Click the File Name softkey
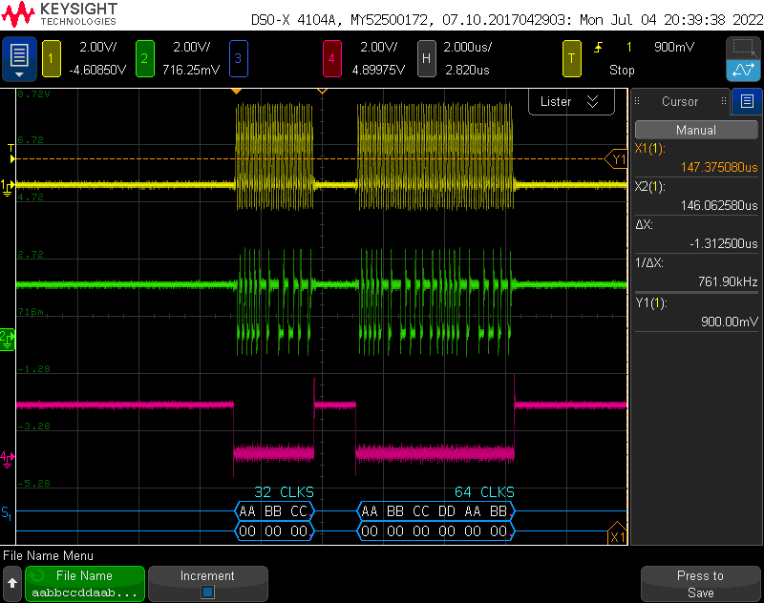The height and width of the screenshot is (603, 764). [x=85, y=584]
